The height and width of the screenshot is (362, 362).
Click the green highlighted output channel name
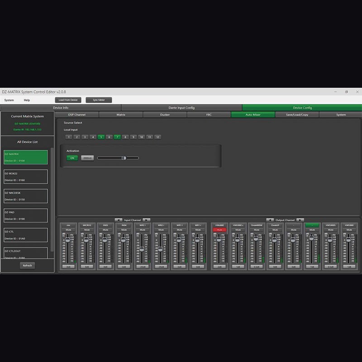coord(312,225)
